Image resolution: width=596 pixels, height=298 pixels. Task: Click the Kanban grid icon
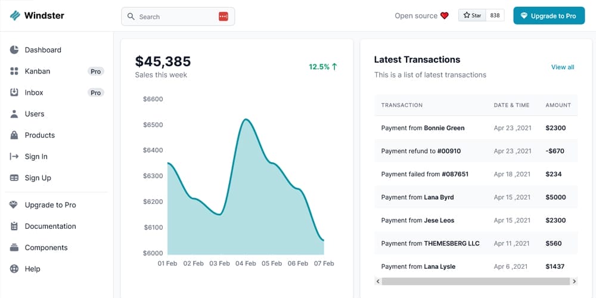(x=14, y=72)
